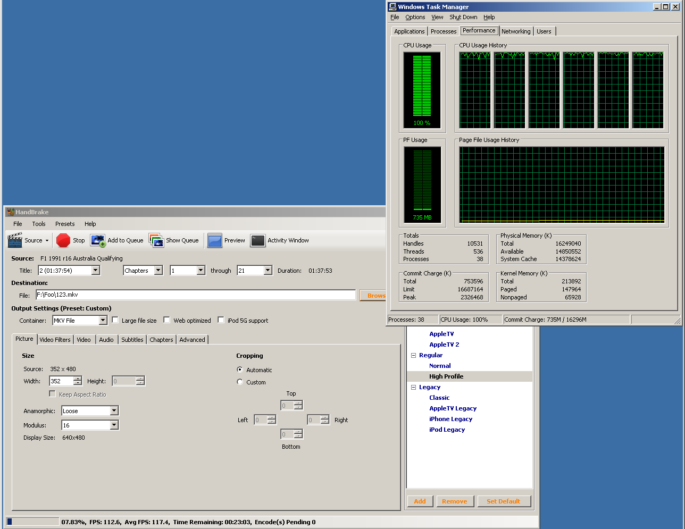Click the Windows Task Manager title icon

tap(392, 7)
